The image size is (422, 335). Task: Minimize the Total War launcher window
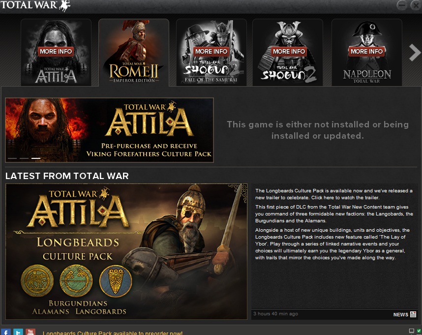pos(402,5)
